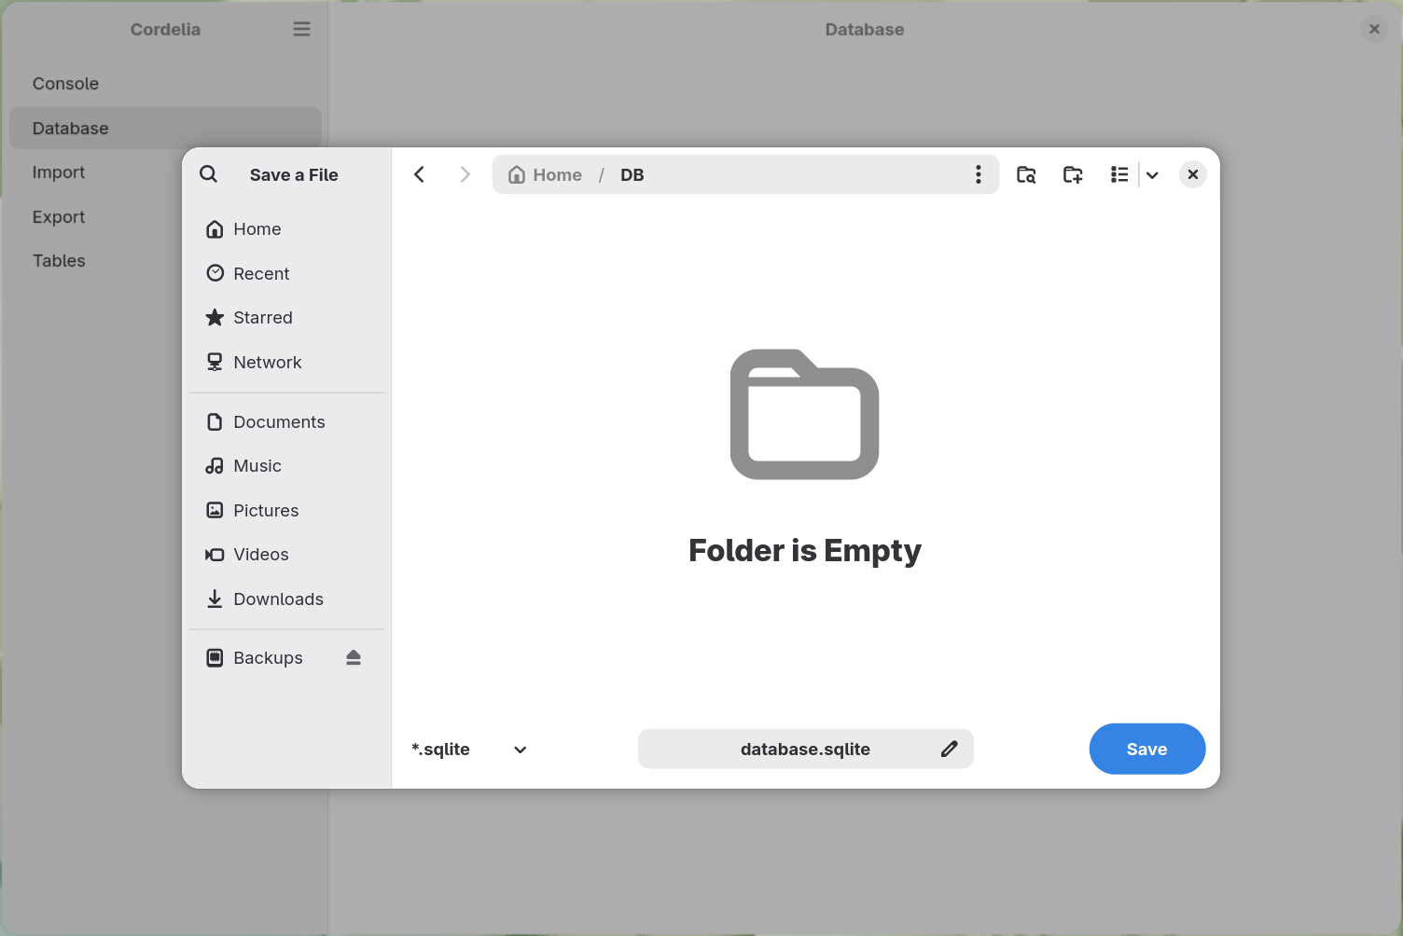Go to Downloads folder

[287, 599]
